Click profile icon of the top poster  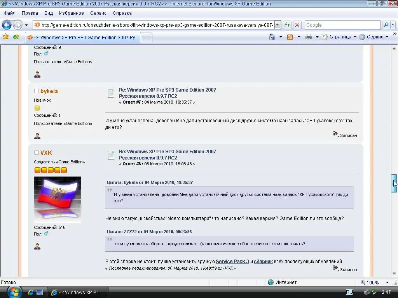coord(37,74)
